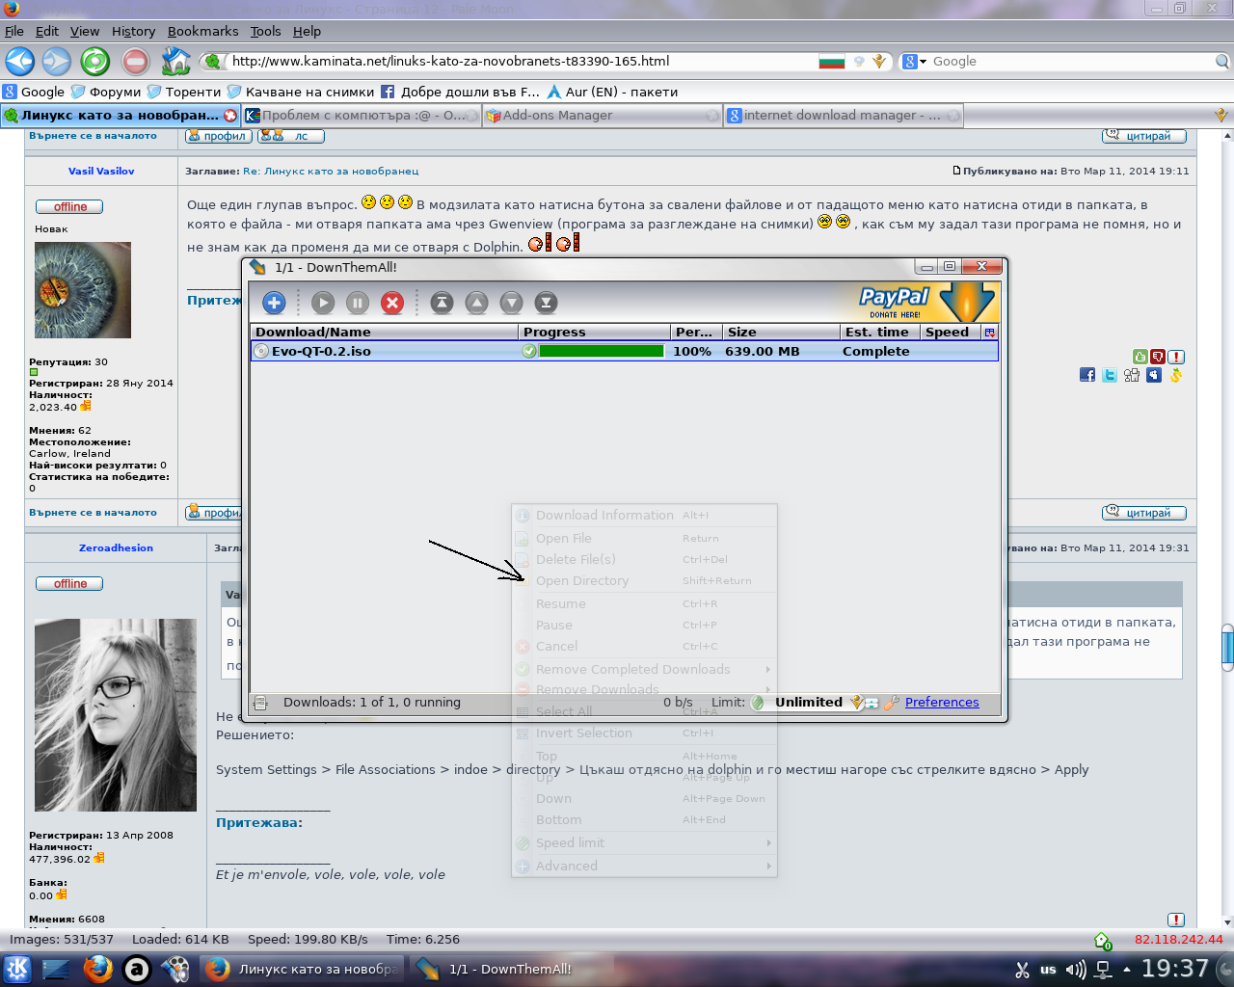Select the Evo-QT-0.2.iso download row
This screenshot has width=1234, height=987.
[624, 351]
